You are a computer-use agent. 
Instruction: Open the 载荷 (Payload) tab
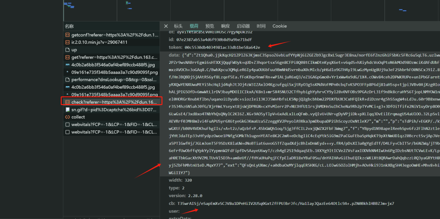pyautogui.click(x=194, y=26)
